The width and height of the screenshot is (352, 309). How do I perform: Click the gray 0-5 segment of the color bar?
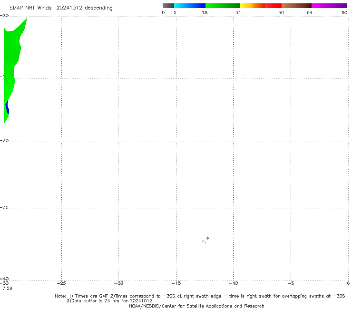168,6
